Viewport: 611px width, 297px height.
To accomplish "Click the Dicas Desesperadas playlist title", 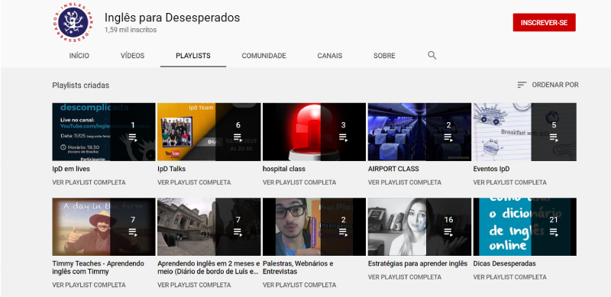I will point(504,263).
